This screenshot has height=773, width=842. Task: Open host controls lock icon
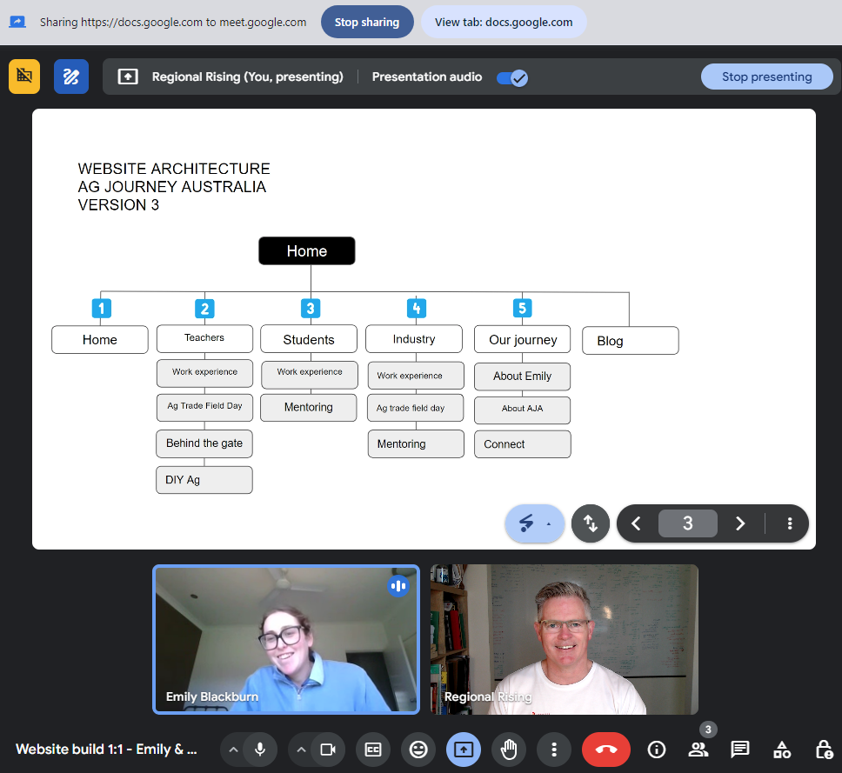[x=824, y=750]
